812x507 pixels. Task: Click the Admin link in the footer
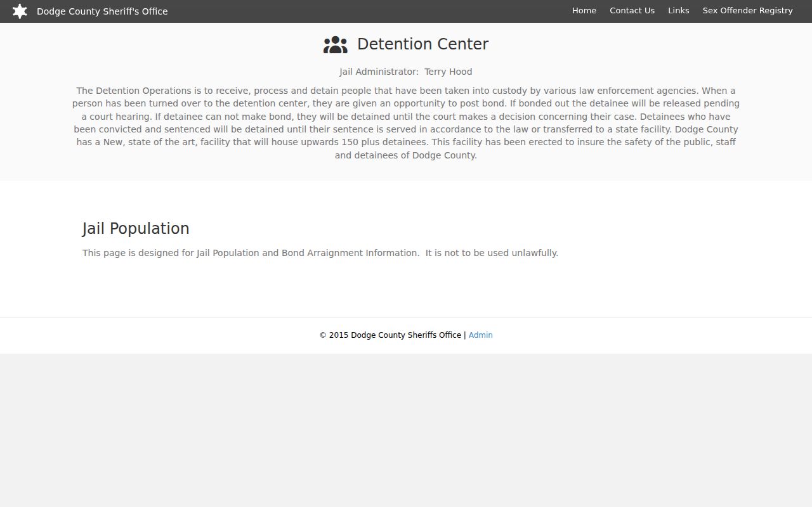pyautogui.click(x=480, y=335)
